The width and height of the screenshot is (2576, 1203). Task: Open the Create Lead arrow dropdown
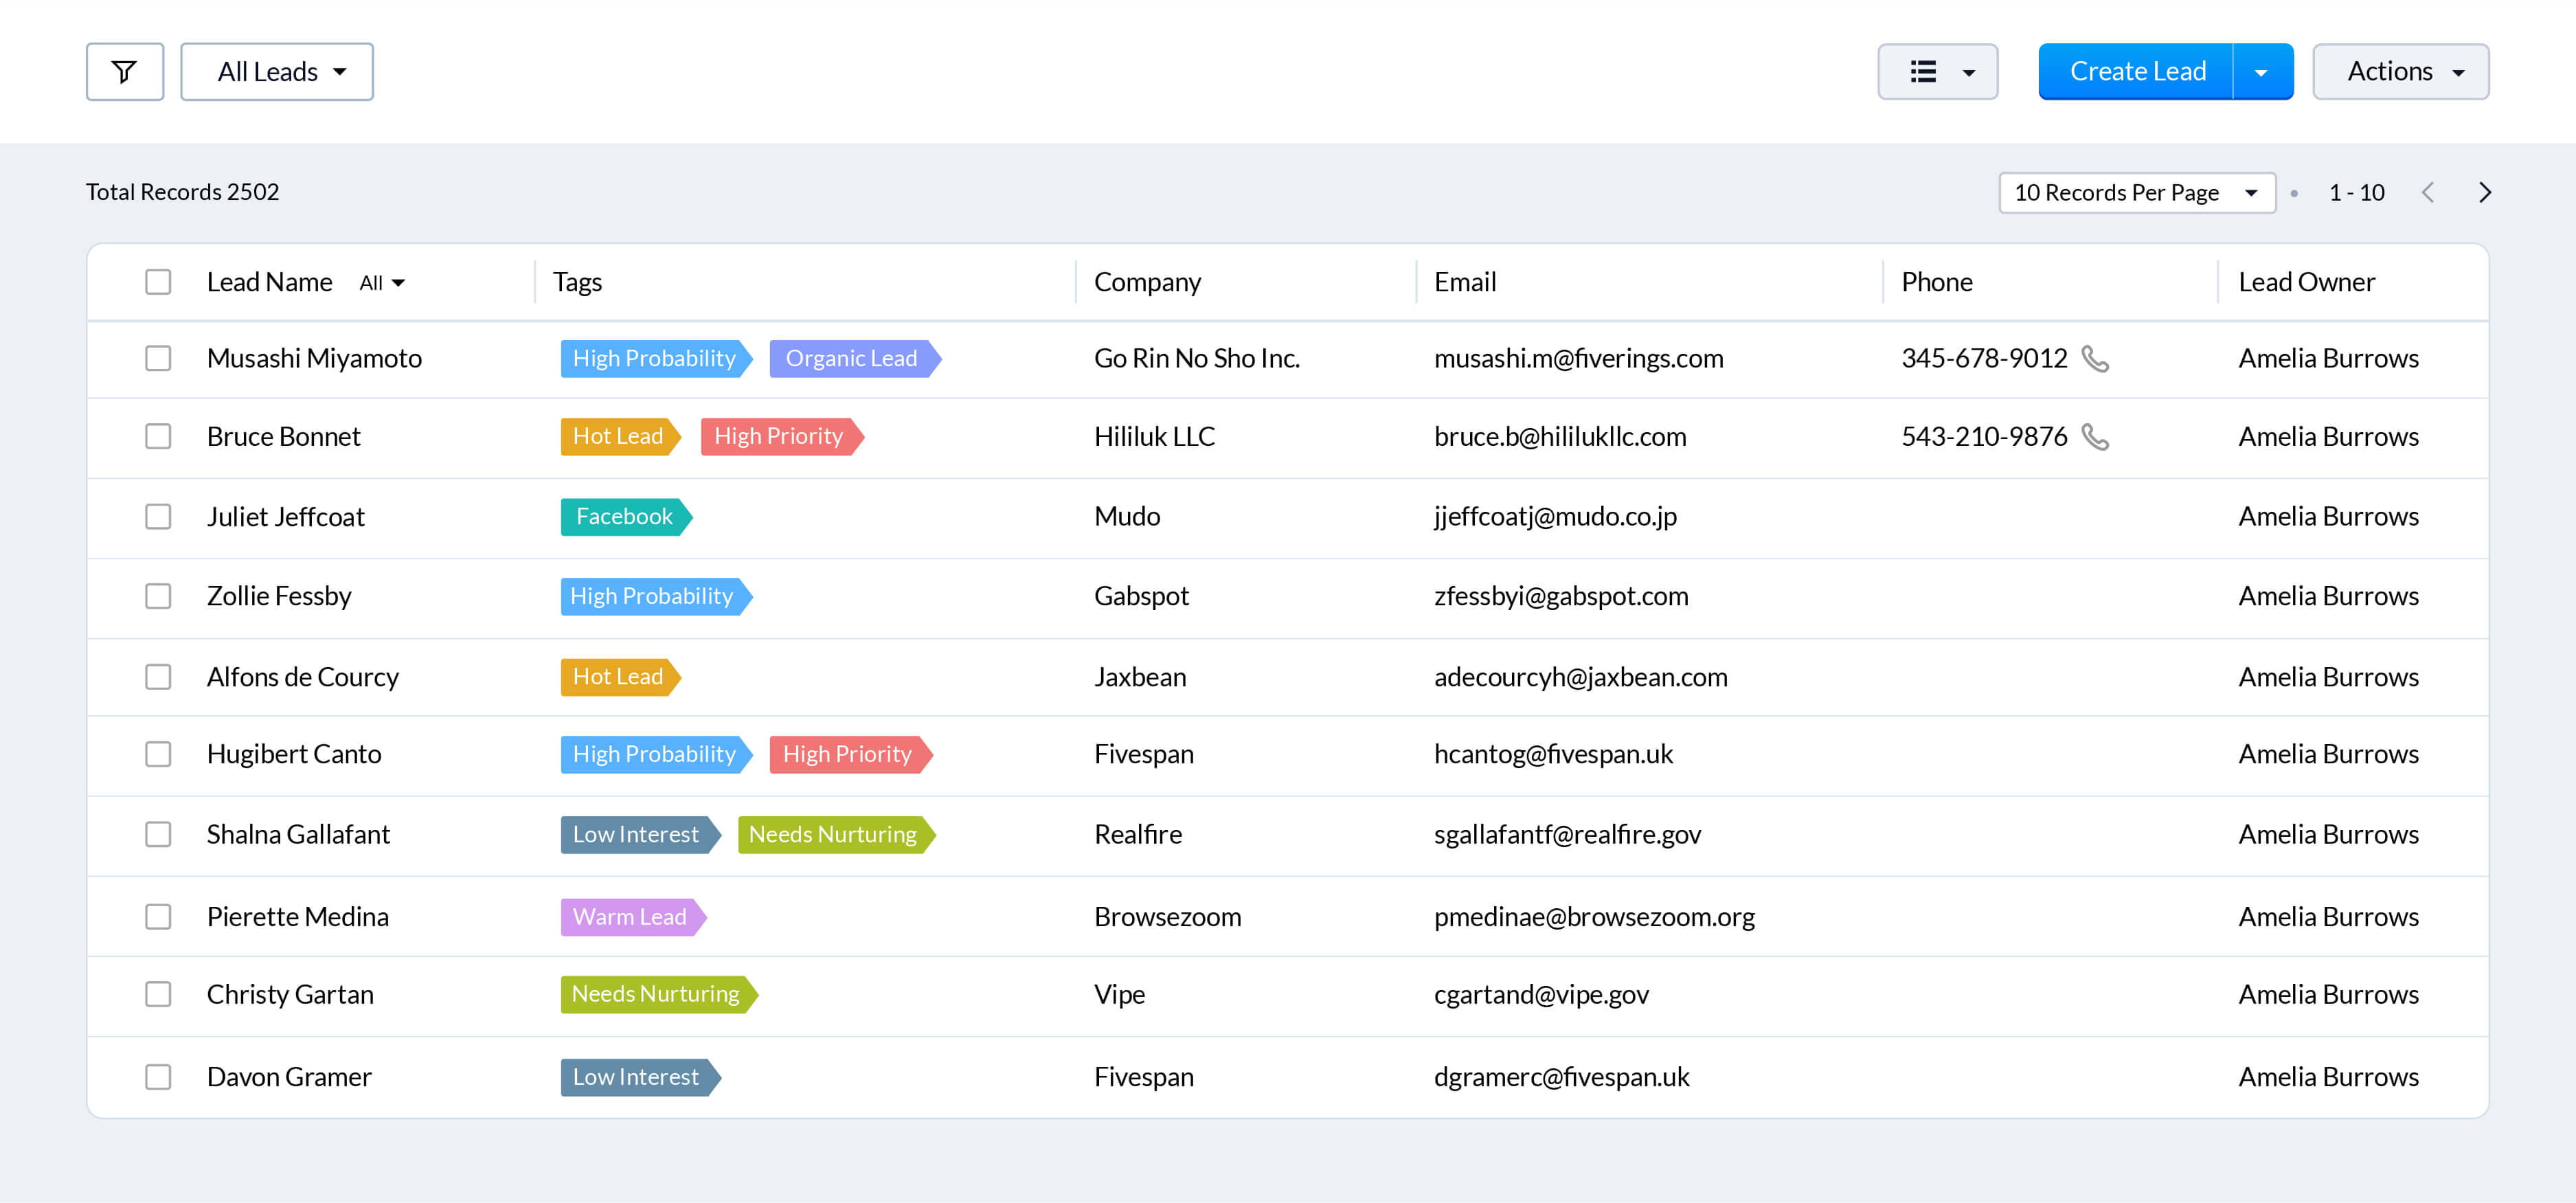pos(2261,72)
